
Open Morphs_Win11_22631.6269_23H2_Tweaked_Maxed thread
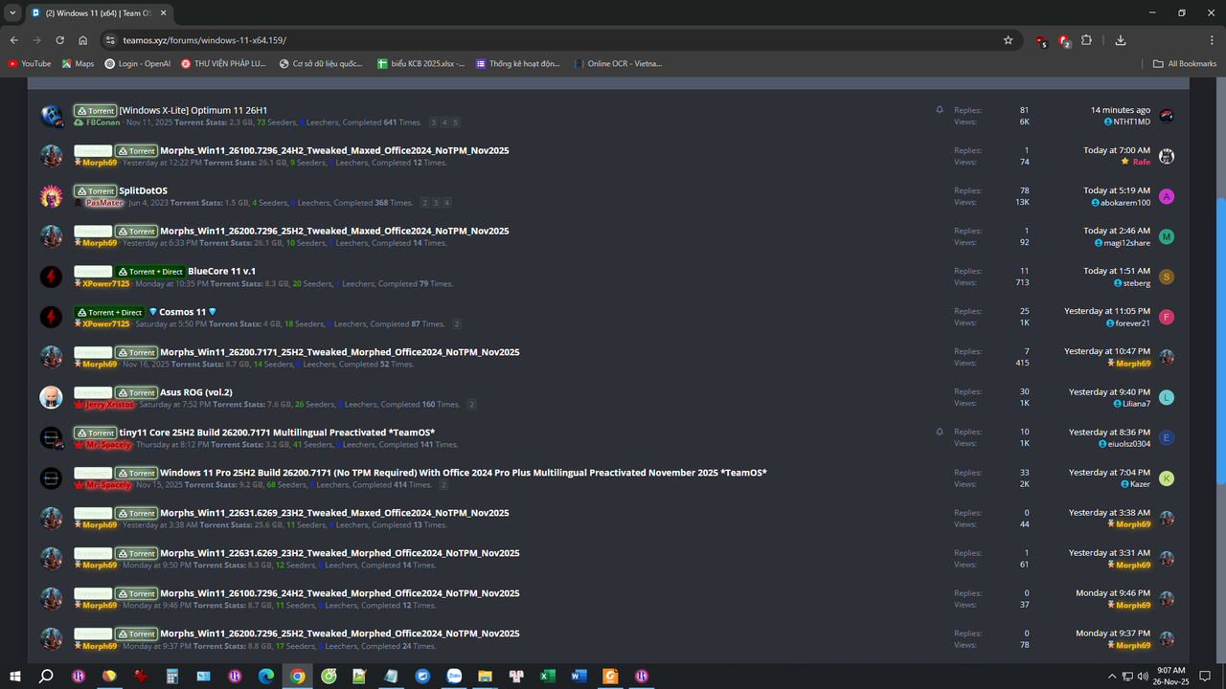(x=334, y=513)
